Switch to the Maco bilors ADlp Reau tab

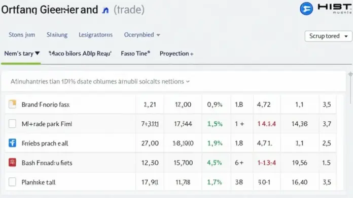pyautogui.click(x=80, y=54)
